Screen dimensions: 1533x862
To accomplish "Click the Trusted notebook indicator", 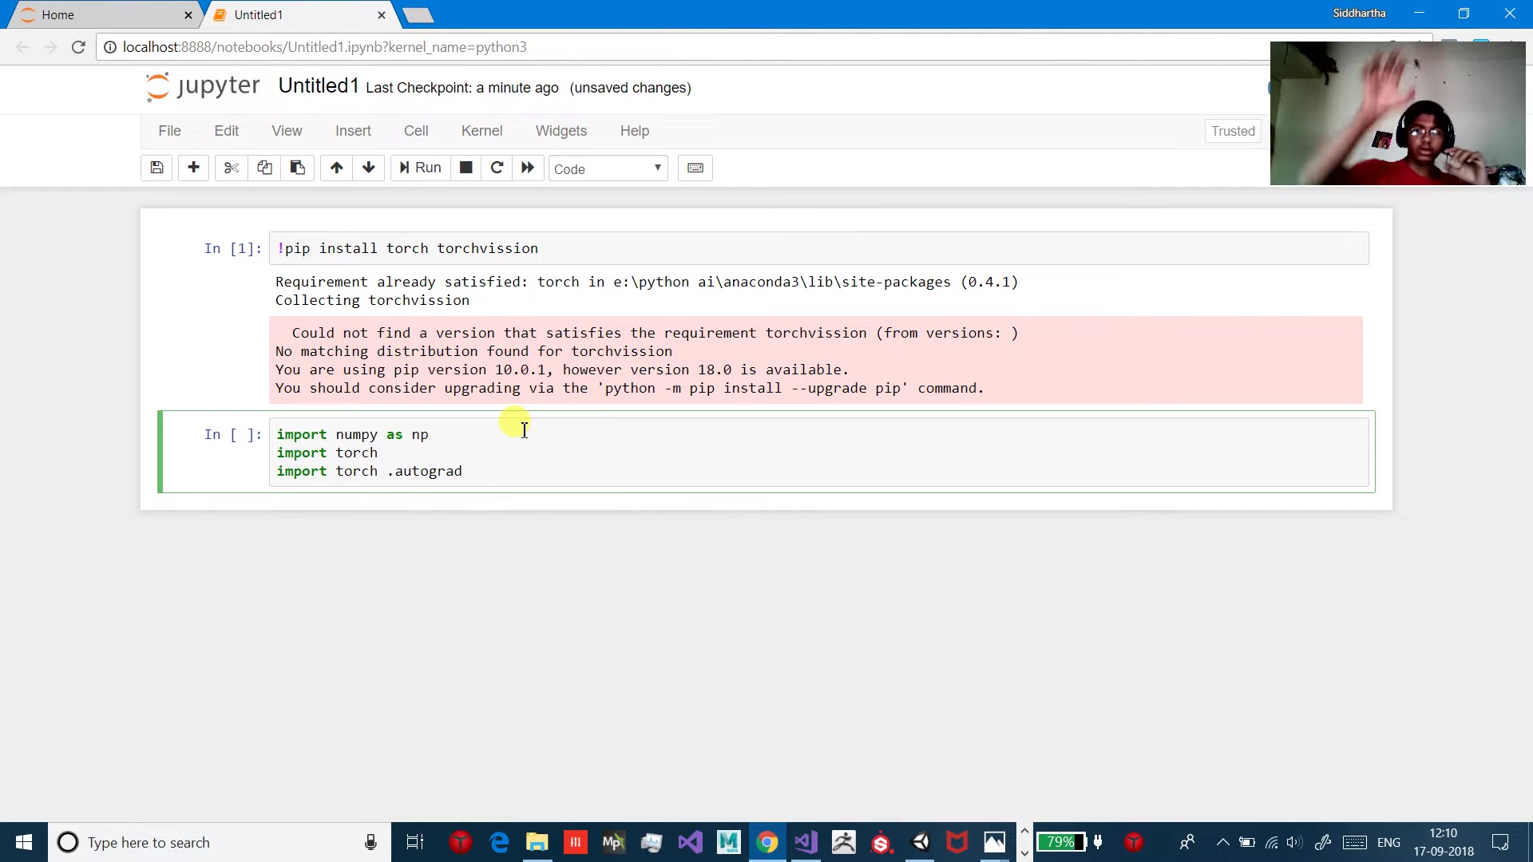I will (x=1233, y=131).
